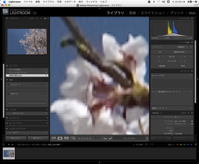
Task: Open the プリセット 初期設定 dropdown
Action: pos(182,47)
